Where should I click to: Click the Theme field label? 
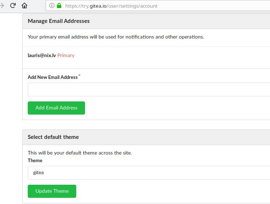(35, 160)
